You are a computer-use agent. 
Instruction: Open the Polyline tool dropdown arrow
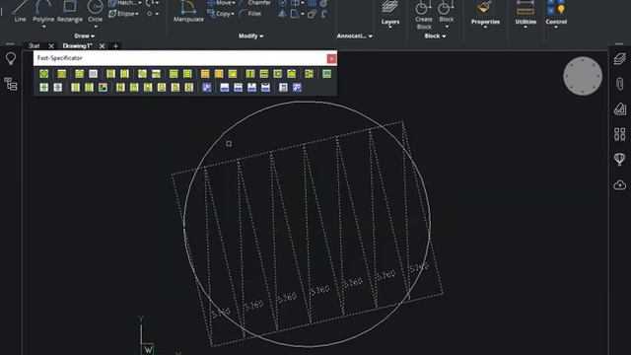coord(43,27)
